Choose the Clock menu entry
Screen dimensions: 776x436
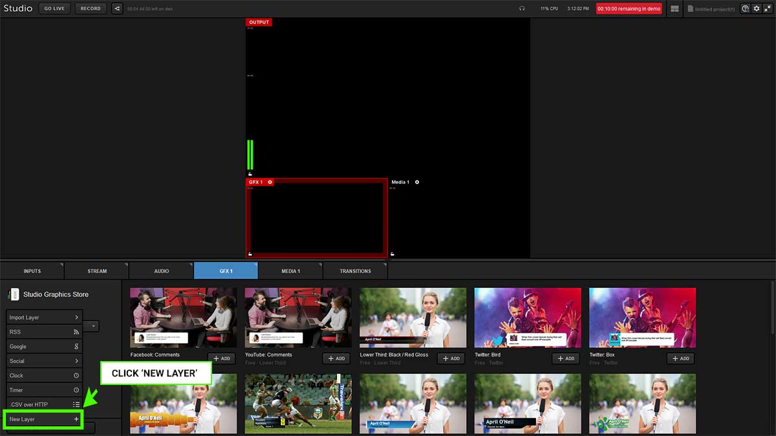(x=44, y=375)
